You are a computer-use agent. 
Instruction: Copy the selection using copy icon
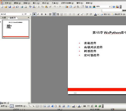43,7
